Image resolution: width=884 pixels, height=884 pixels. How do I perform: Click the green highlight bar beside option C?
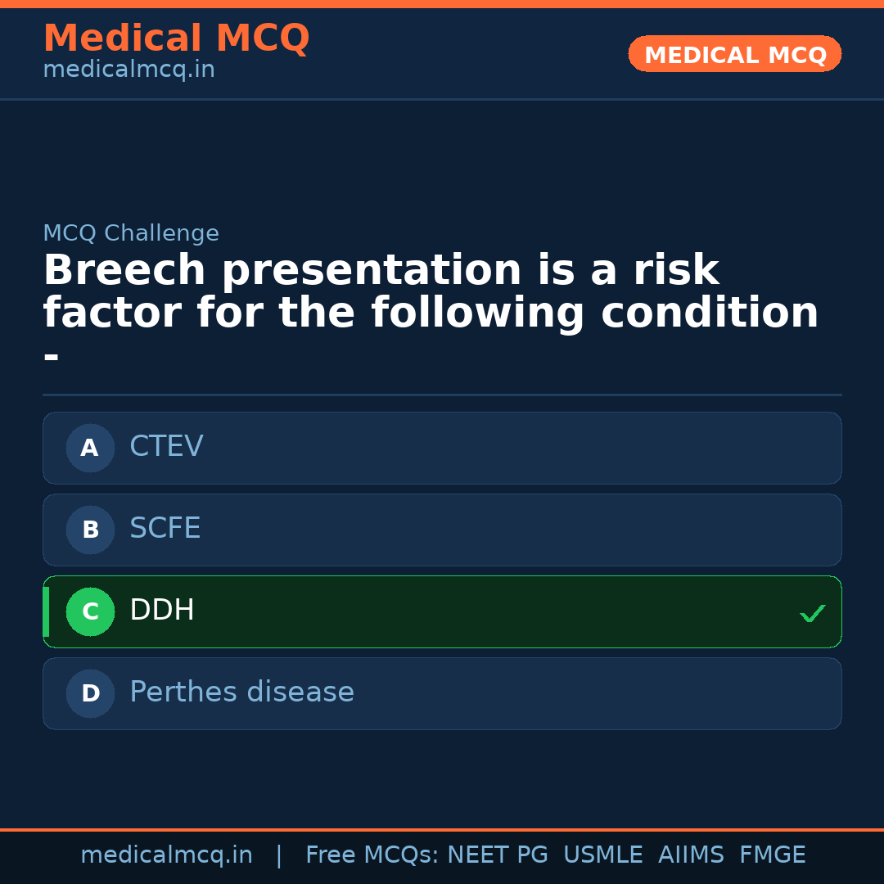pos(45,611)
